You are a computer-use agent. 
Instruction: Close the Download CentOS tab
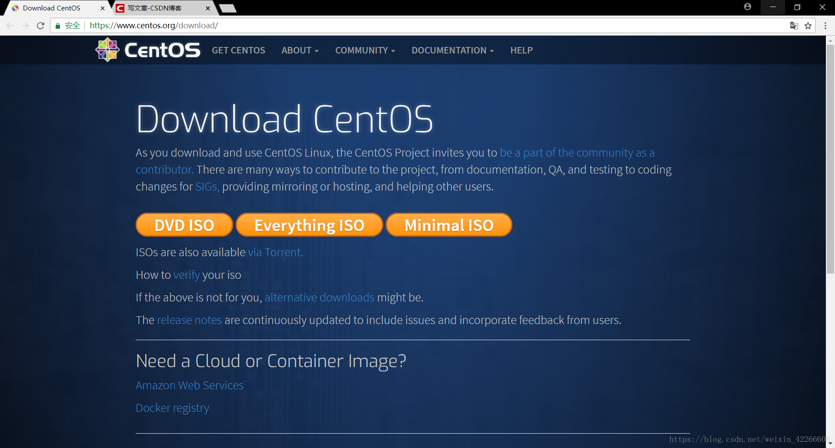[x=103, y=8]
